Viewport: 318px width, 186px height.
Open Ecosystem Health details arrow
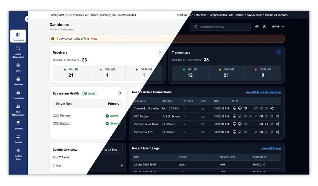pyautogui.click(x=120, y=93)
